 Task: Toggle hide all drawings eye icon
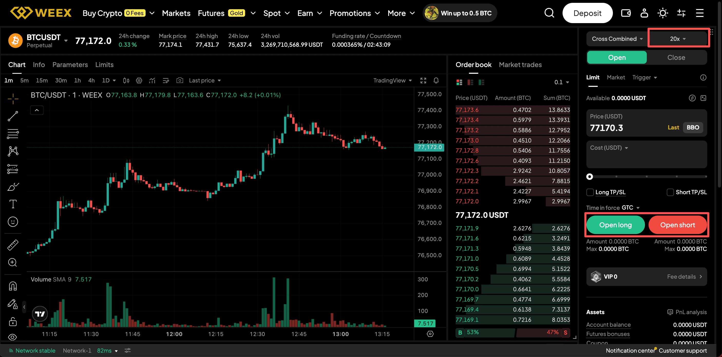(x=13, y=337)
